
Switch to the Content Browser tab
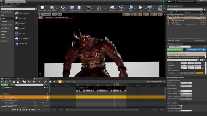7,79
